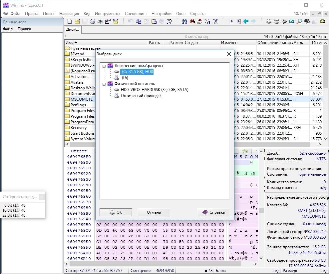This screenshot has width=329, height=274.
Task: Click the go to sector arrow icon
Action: [x=238, y=21]
